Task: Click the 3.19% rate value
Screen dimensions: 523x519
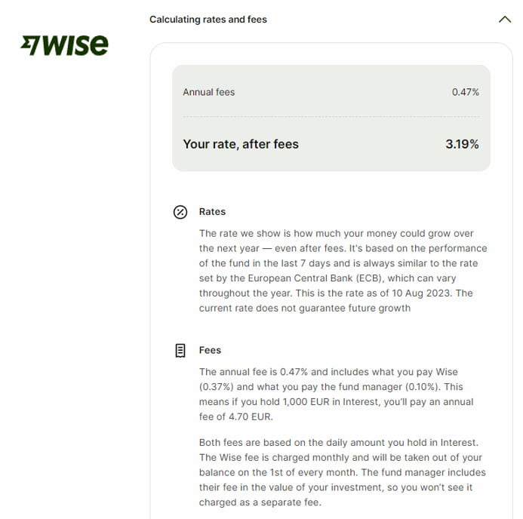Action: 463,144
